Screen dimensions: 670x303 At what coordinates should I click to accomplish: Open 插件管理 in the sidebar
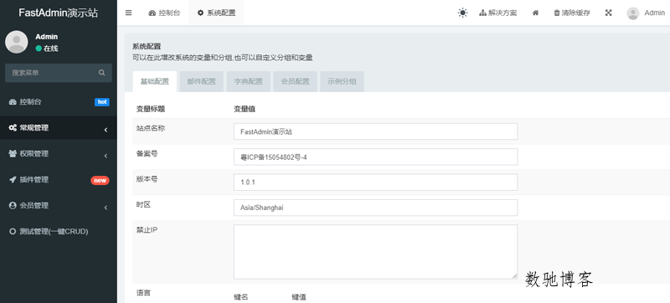(59, 180)
